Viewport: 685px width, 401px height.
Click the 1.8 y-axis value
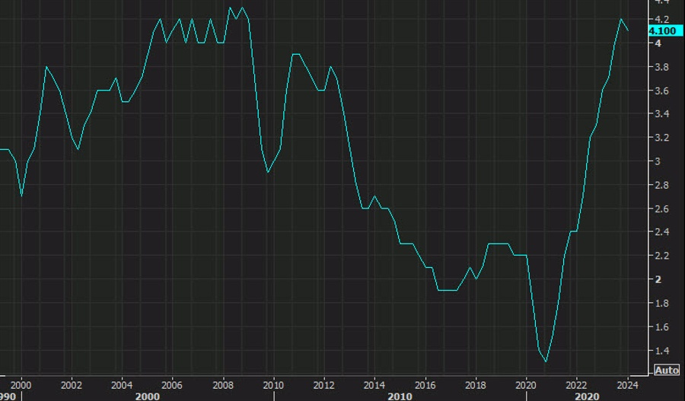click(661, 303)
